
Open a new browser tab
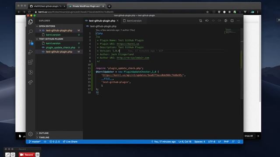[x=109, y=7]
